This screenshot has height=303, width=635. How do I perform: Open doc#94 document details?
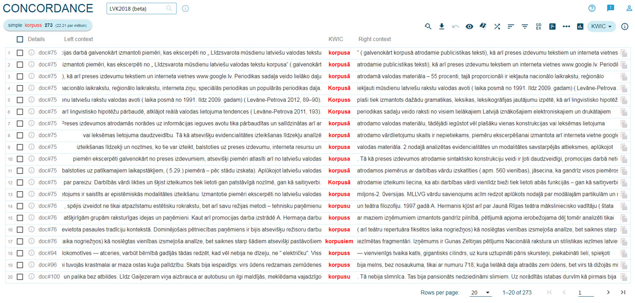click(47, 253)
